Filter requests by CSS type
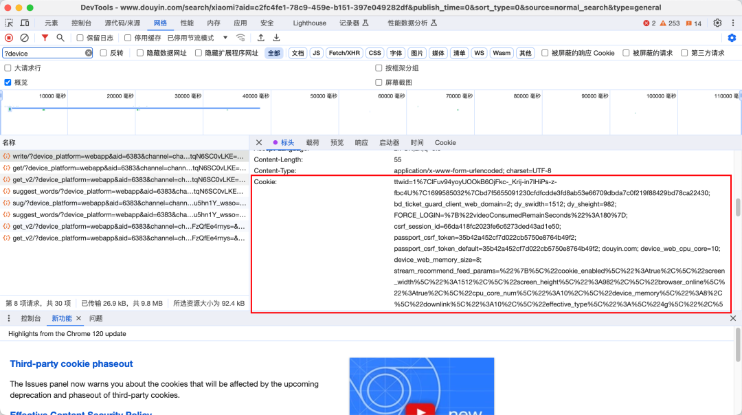742x415 pixels. pos(375,53)
